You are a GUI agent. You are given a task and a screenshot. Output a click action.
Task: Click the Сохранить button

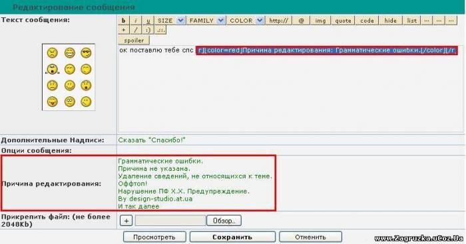point(232,237)
